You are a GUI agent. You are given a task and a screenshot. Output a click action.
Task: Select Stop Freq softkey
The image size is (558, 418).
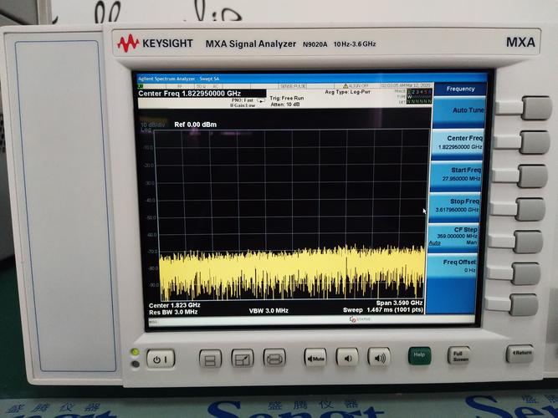[x=455, y=206]
